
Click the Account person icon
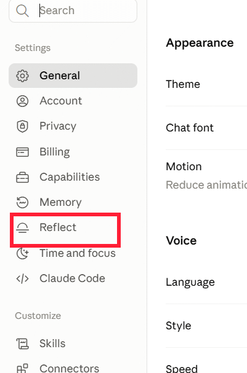tap(22, 101)
